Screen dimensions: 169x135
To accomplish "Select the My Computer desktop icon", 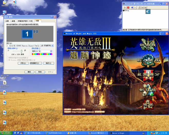I will 4,12.
